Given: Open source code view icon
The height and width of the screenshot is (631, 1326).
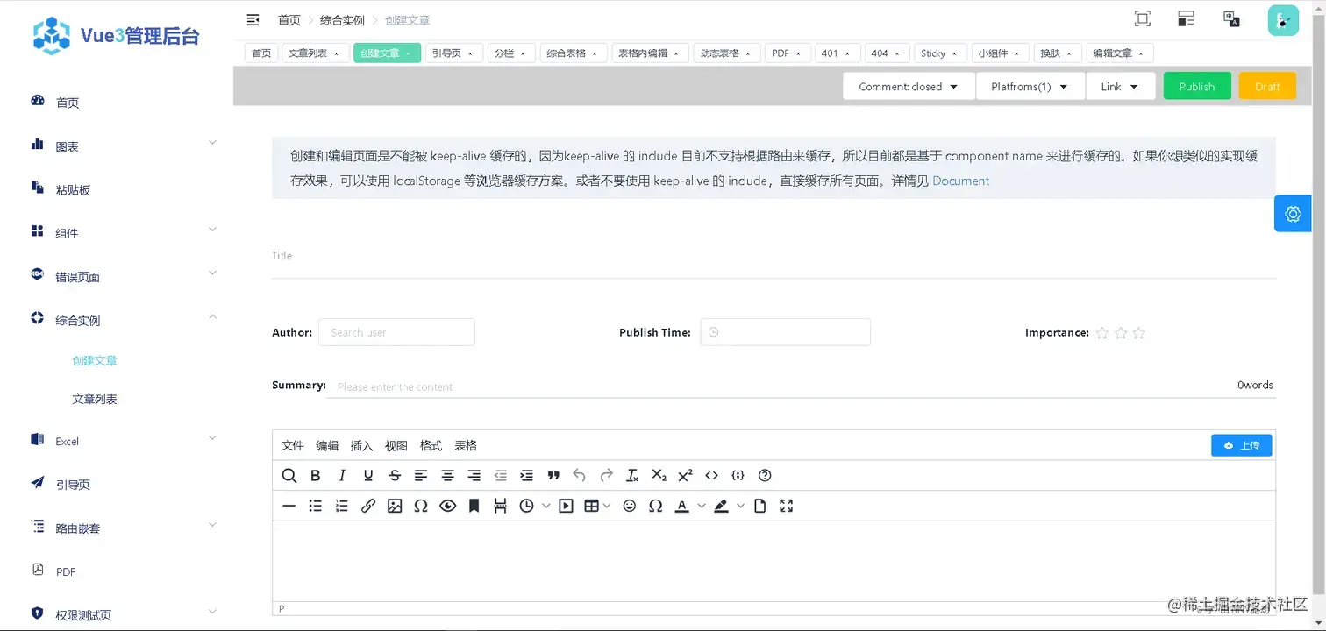Looking at the screenshot, I should pyautogui.click(x=711, y=476).
